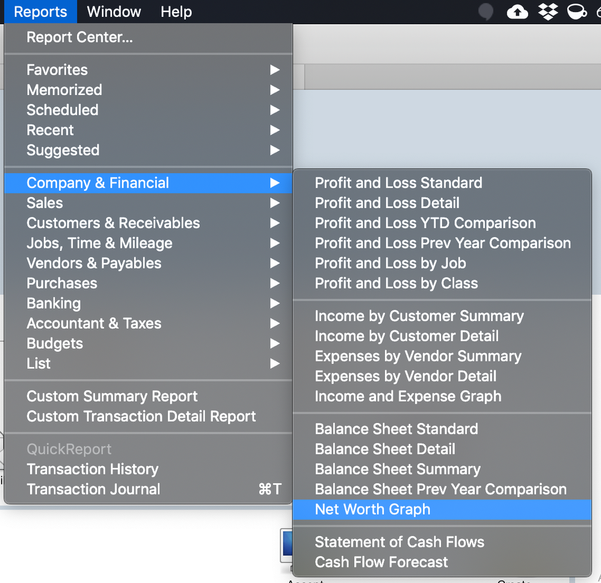The width and height of the screenshot is (601, 583).
Task: Expand the Purchases submenu
Action: [x=149, y=283]
